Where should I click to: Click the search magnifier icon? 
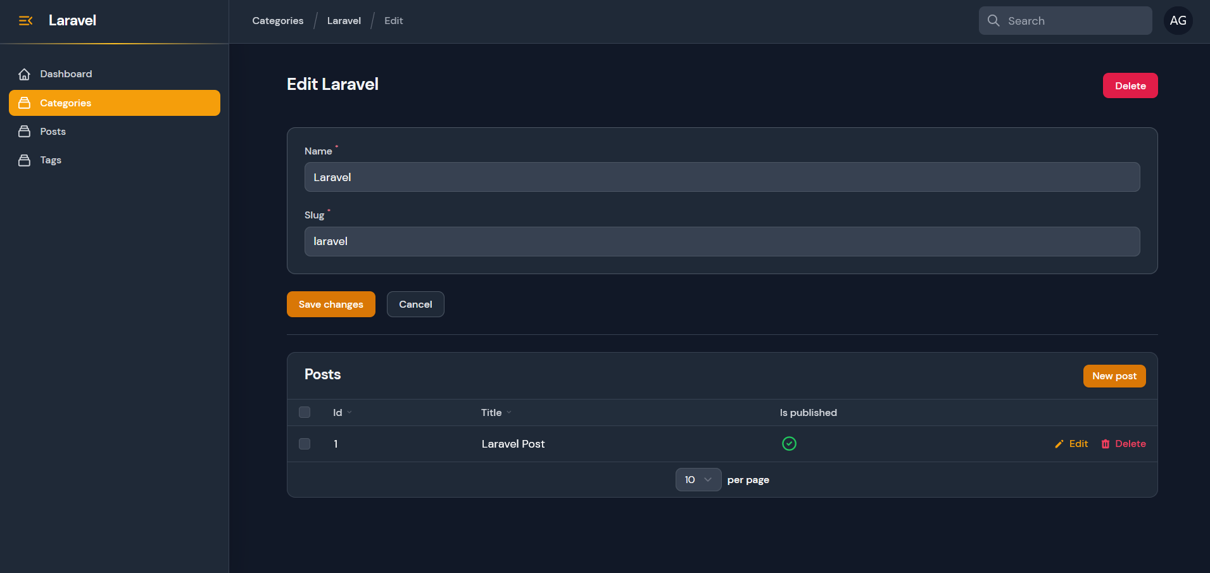coord(993,21)
